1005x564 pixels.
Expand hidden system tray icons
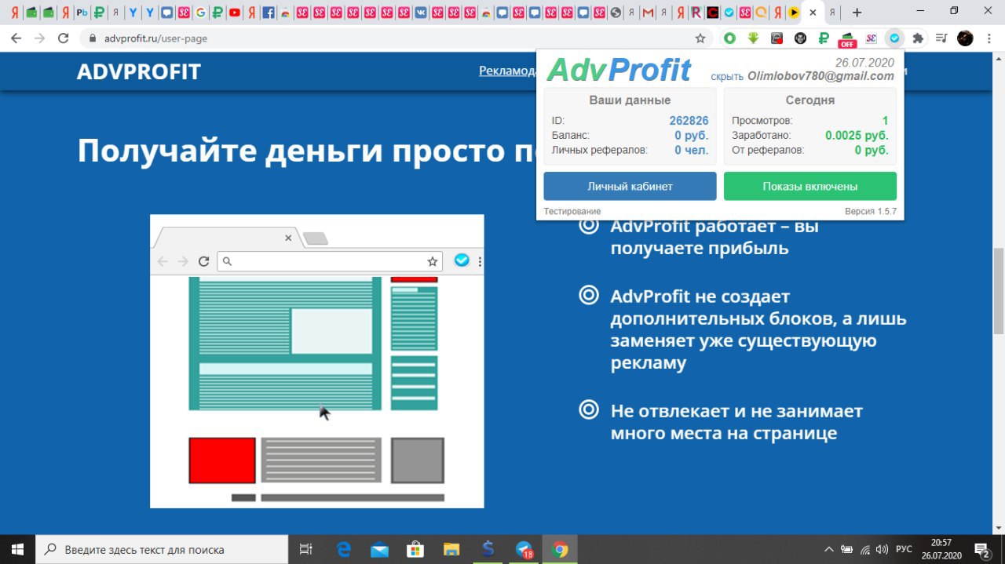coord(828,549)
